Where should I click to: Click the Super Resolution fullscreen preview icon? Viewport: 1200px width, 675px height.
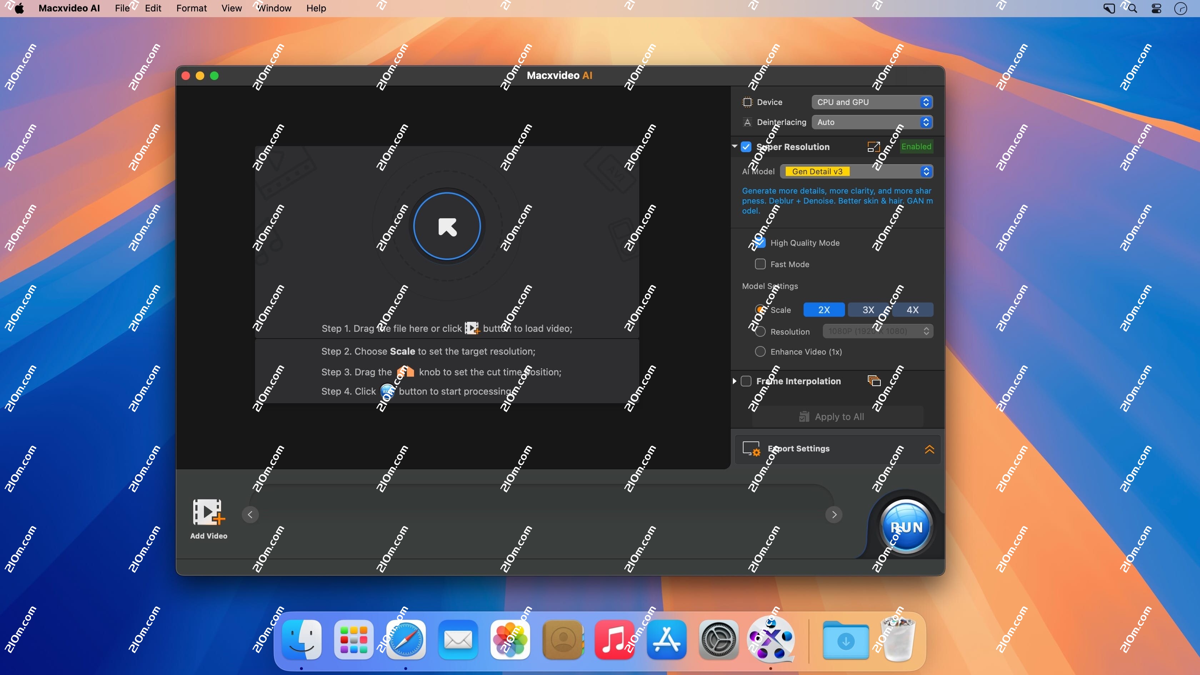click(874, 146)
